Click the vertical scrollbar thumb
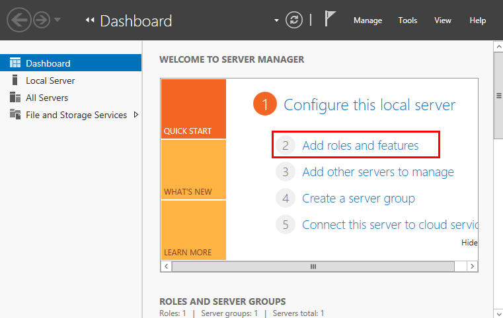This screenshot has width=503, height=318. (x=498, y=96)
